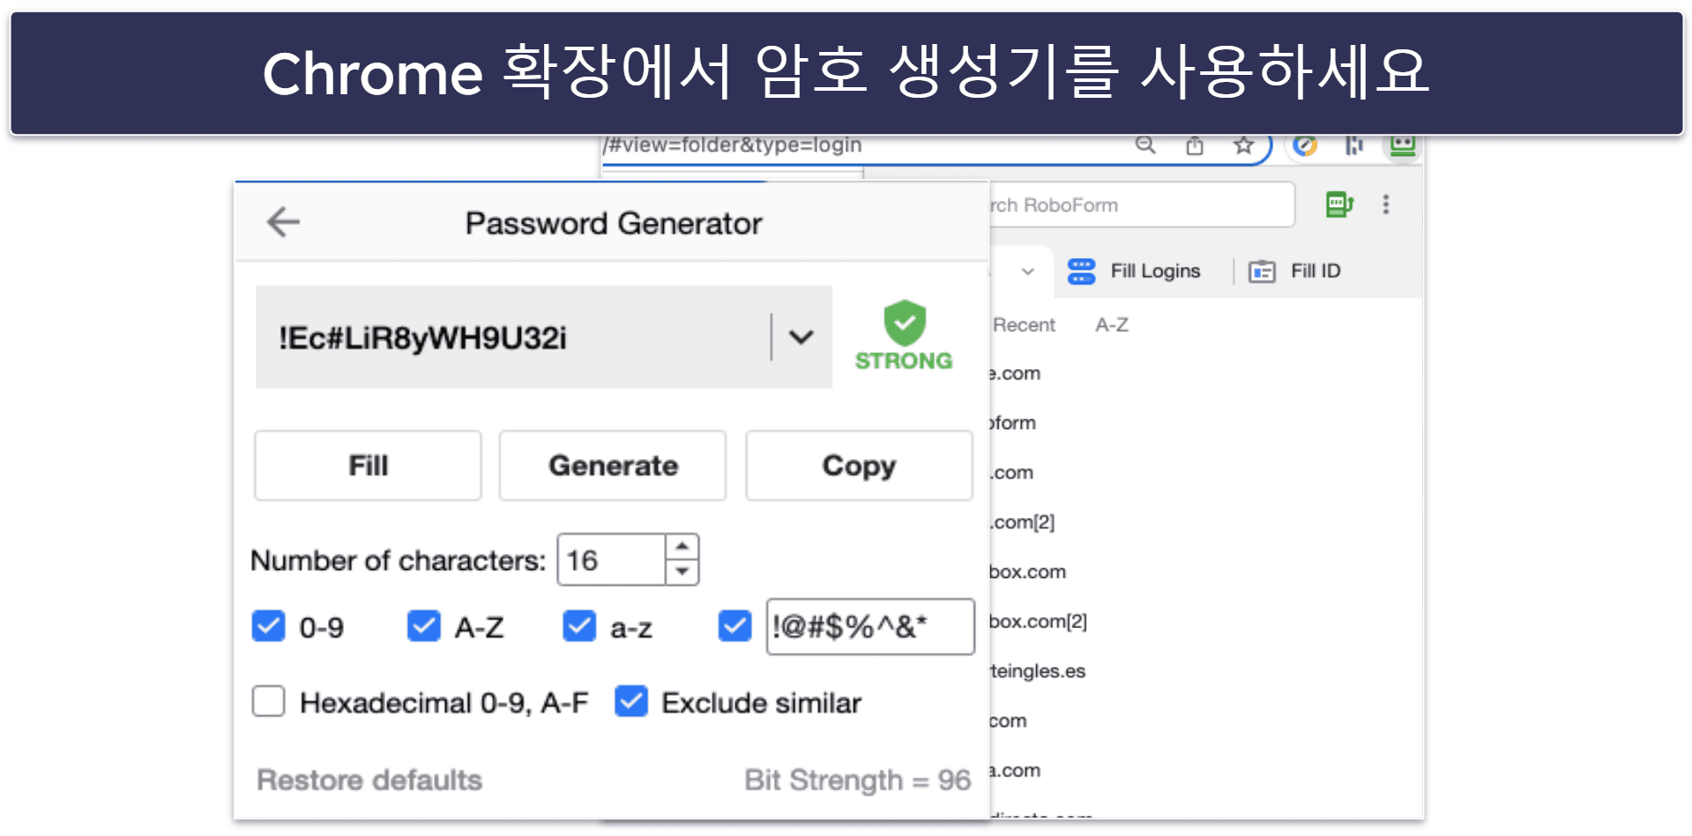Open the RoboForm extension icon in Chrome toolbar
The width and height of the screenshot is (1692, 836).
coord(1403,145)
